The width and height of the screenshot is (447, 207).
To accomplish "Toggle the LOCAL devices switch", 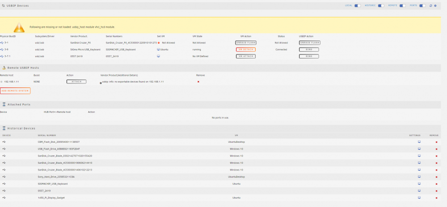I will pos(358,5).
